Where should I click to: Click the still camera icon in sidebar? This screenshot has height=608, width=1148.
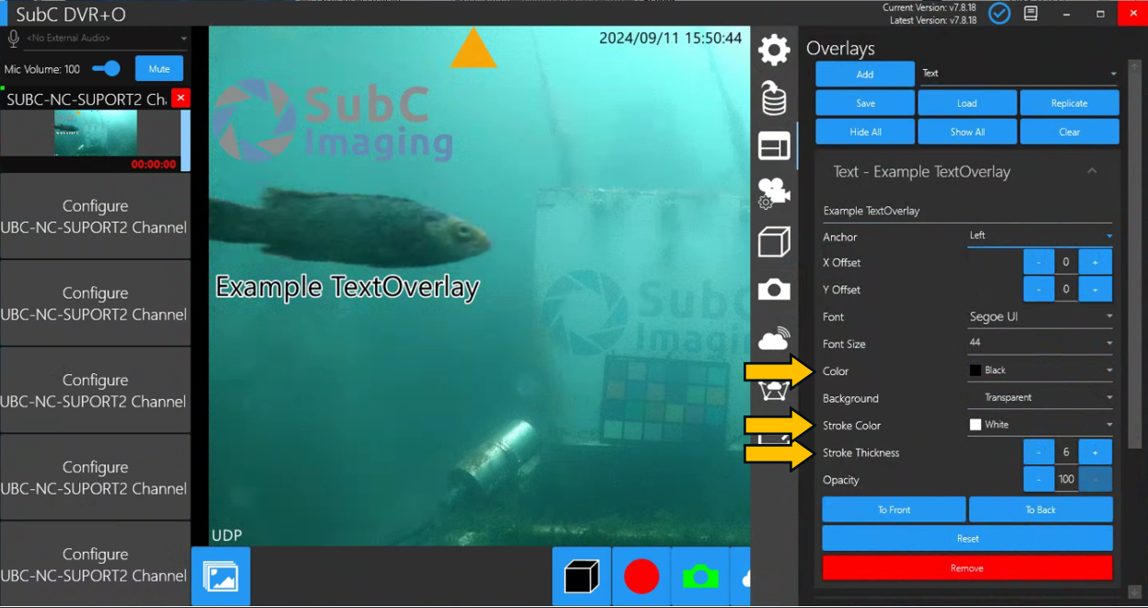click(774, 290)
